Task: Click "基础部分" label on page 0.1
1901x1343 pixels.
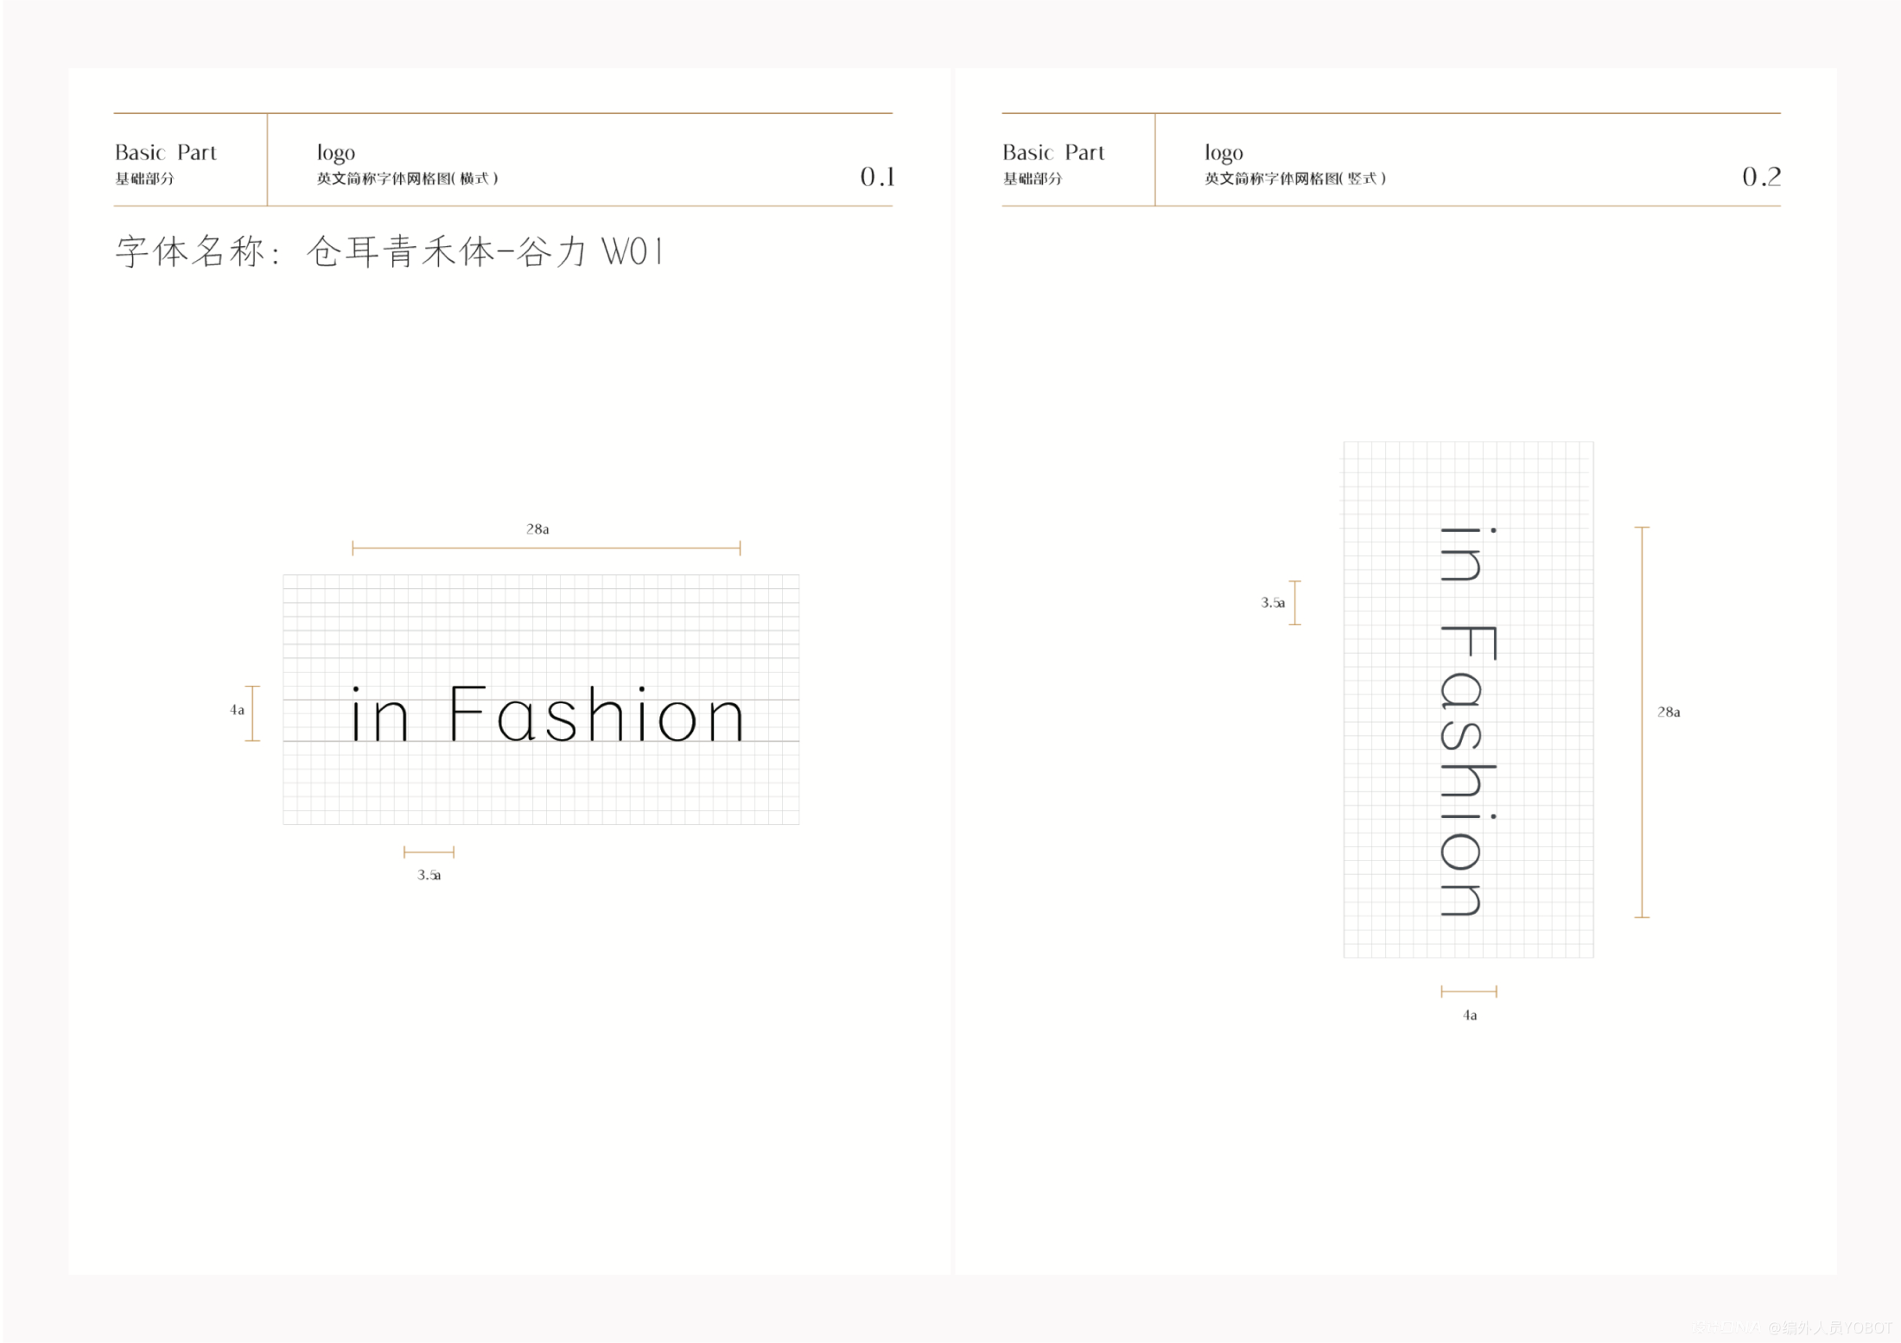Action: [144, 179]
